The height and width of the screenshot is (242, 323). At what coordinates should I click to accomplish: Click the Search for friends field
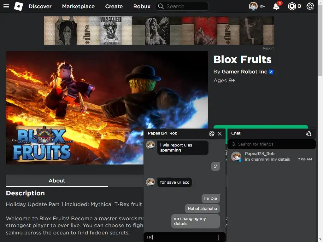pos(272,144)
